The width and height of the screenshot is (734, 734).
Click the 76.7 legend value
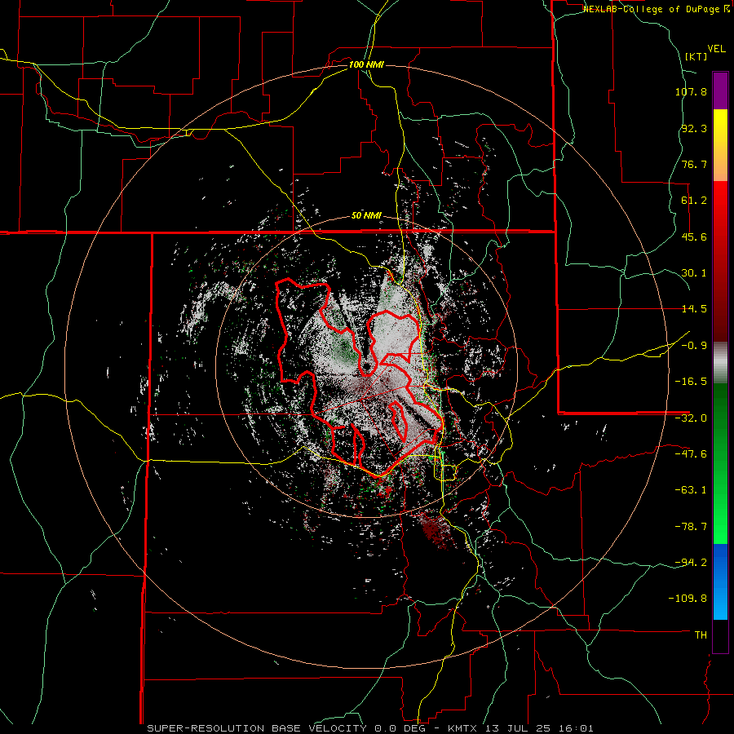[x=694, y=164]
